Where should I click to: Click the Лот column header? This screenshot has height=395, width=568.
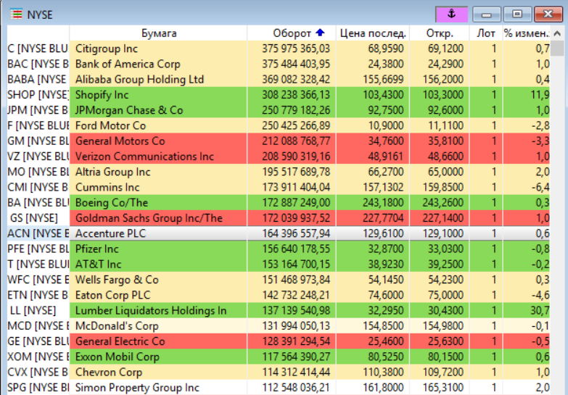click(486, 33)
